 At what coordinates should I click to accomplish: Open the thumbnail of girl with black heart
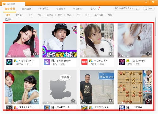tap(97, 40)
